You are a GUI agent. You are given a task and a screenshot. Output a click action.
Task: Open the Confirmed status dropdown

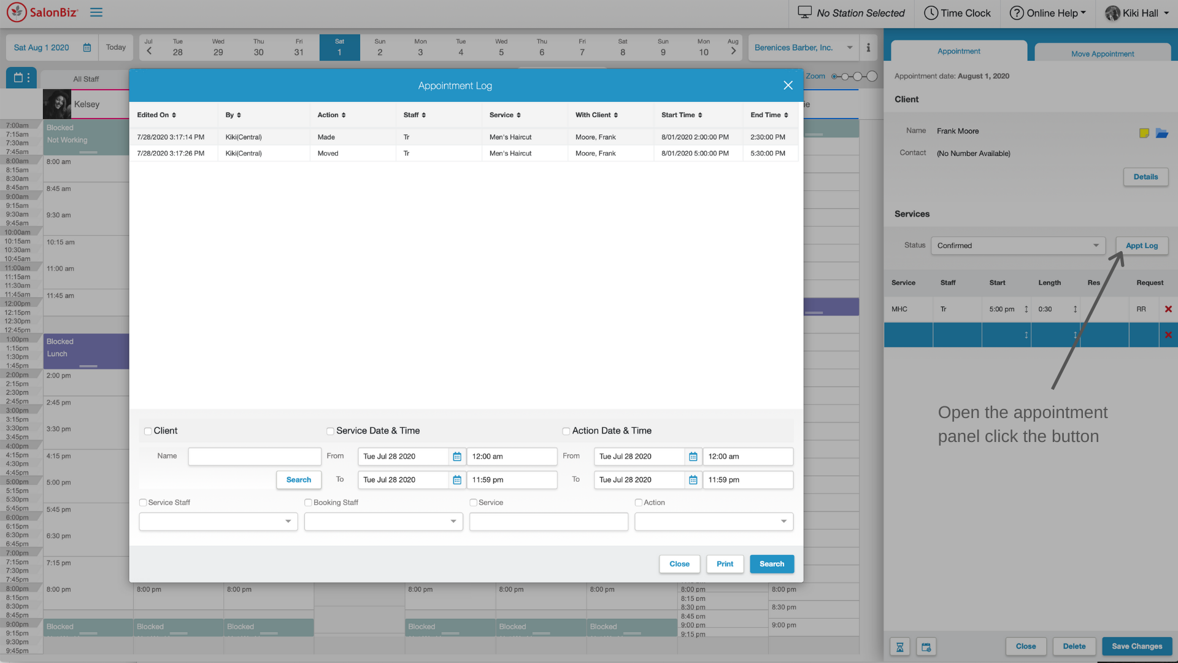(1018, 246)
